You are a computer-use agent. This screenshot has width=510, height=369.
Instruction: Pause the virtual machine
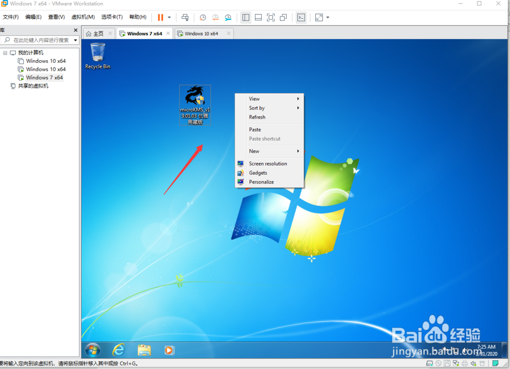[160, 17]
